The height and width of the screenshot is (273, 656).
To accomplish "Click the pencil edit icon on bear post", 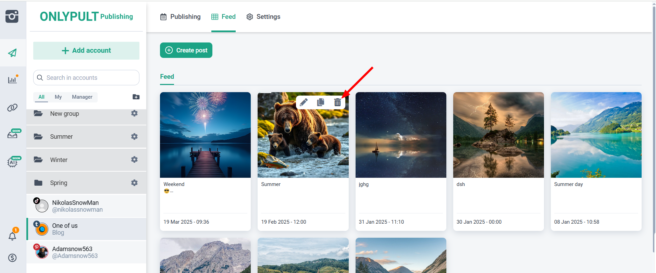I will [x=304, y=102].
